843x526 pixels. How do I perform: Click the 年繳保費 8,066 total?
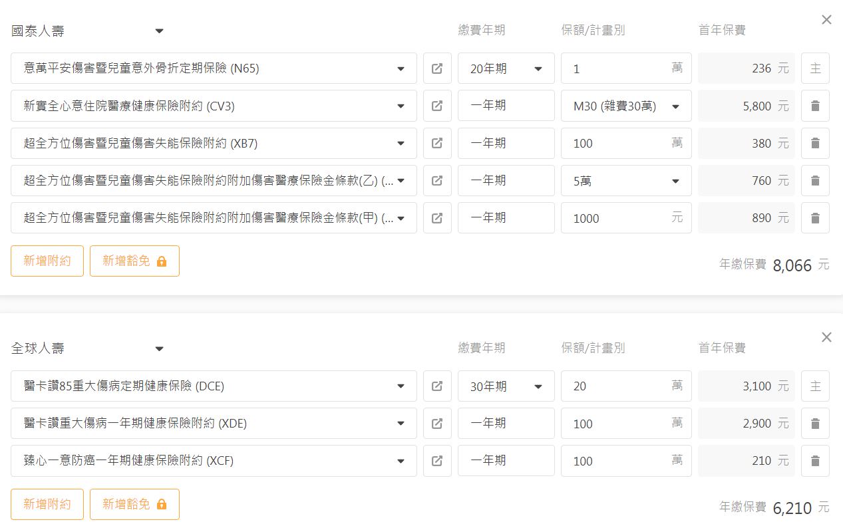pyautogui.click(x=774, y=265)
